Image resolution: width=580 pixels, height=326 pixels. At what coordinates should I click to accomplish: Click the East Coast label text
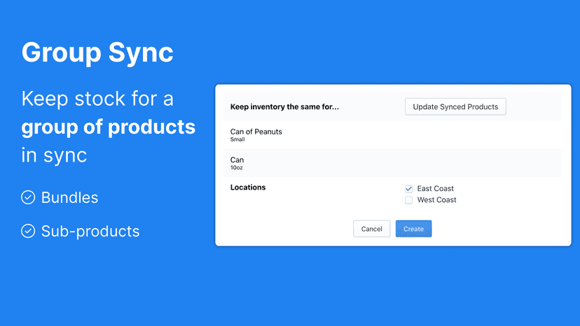tap(436, 188)
